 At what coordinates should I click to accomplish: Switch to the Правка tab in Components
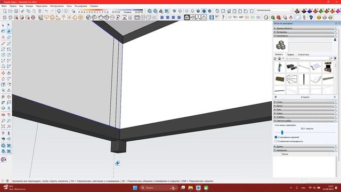290,54
